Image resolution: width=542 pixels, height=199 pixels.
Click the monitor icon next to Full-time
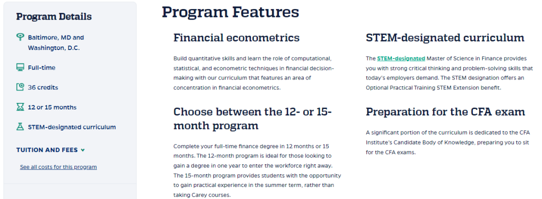pos(21,67)
